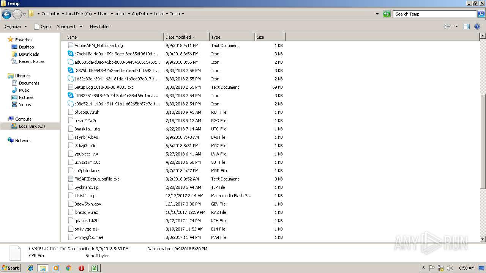
Task: Click the refresh button beside address bar
Action: [x=387, y=14]
